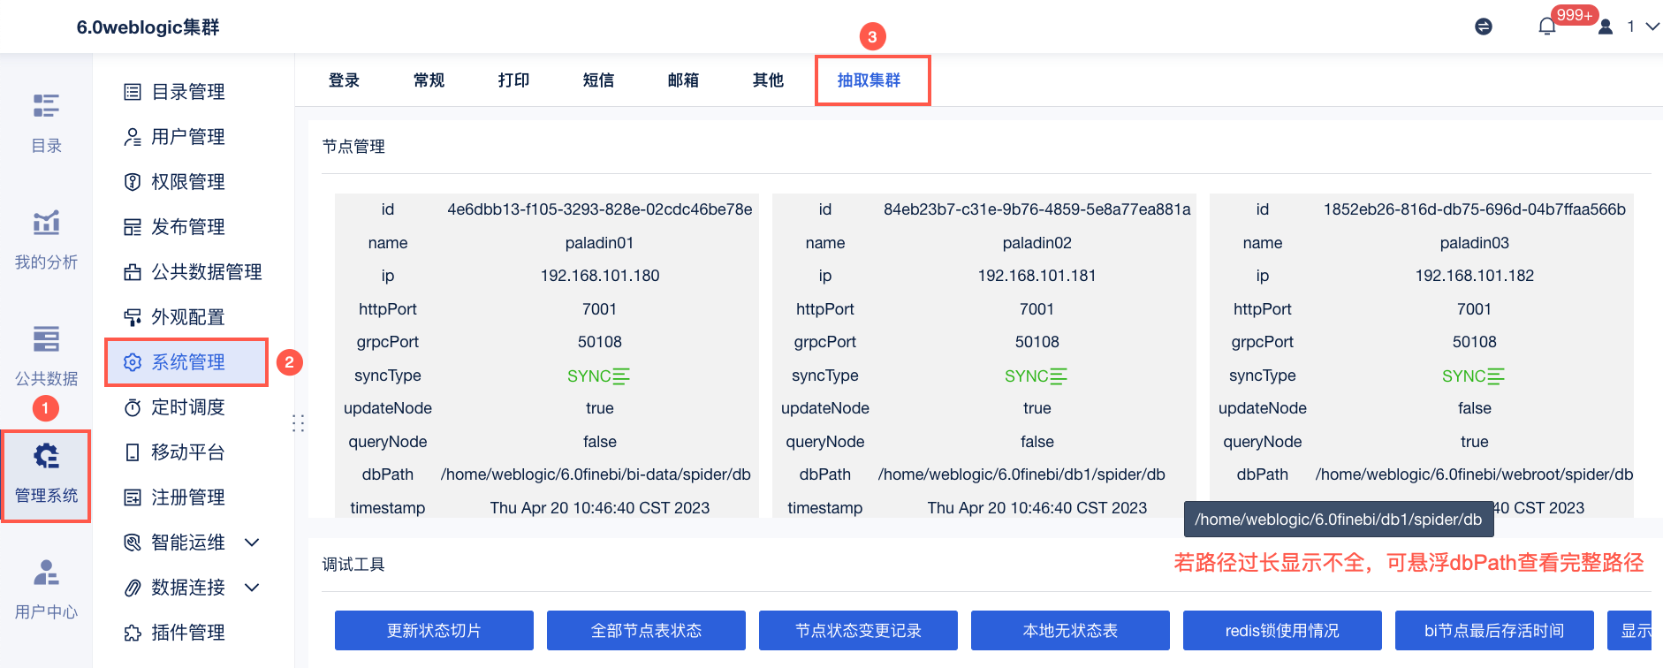
Task: Select 管理系统 gear icon
Action: coord(46,456)
